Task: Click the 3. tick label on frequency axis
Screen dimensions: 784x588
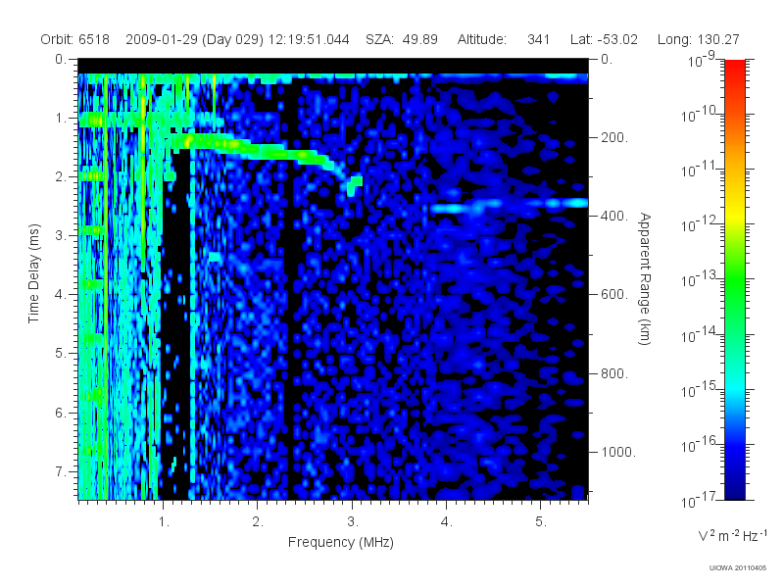Action: [x=353, y=522]
